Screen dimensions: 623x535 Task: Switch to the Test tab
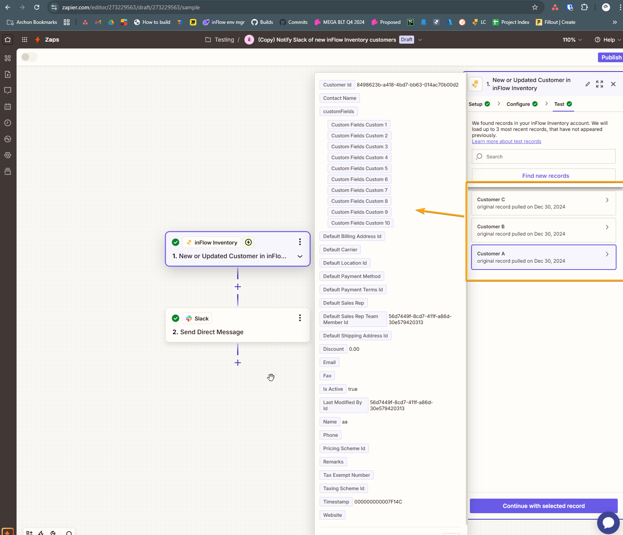click(x=563, y=104)
